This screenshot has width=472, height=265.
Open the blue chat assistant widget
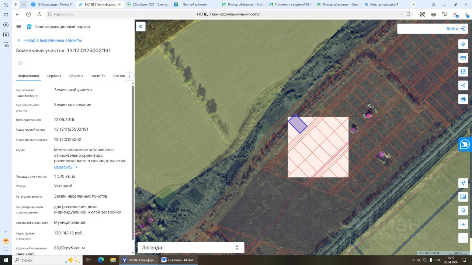[x=465, y=144]
